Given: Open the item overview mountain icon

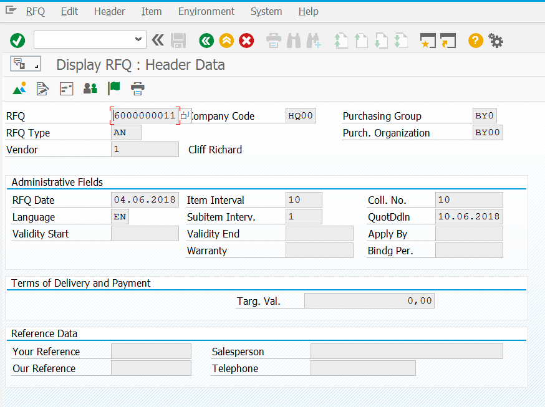Looking at the screenshot, I should (x=19, y=89).
